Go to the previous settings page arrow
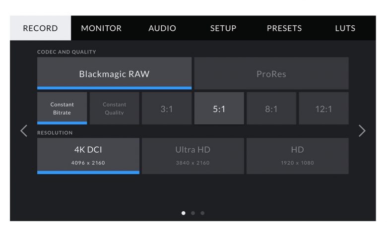 coord(24,131)
